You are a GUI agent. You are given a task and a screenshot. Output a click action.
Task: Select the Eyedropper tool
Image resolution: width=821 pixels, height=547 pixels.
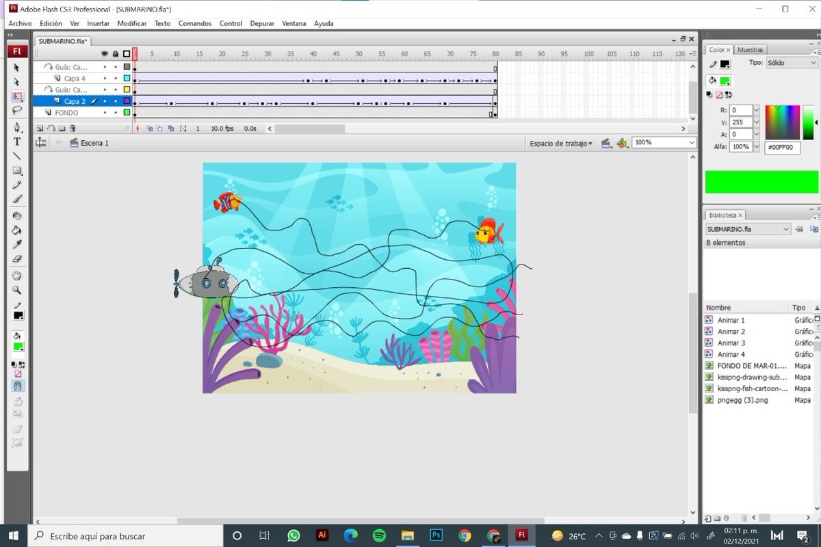click(x=17, y=245)
